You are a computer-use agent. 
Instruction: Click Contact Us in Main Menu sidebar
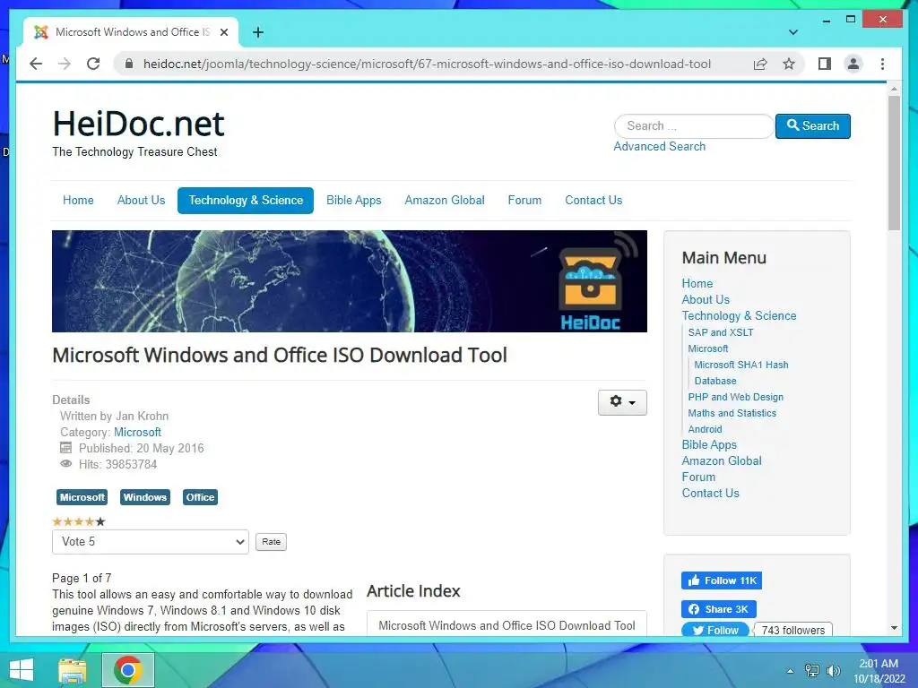point(710,494)
